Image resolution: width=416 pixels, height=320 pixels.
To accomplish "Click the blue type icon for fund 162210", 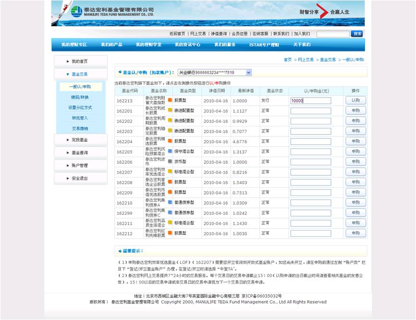I will point(170,202).
